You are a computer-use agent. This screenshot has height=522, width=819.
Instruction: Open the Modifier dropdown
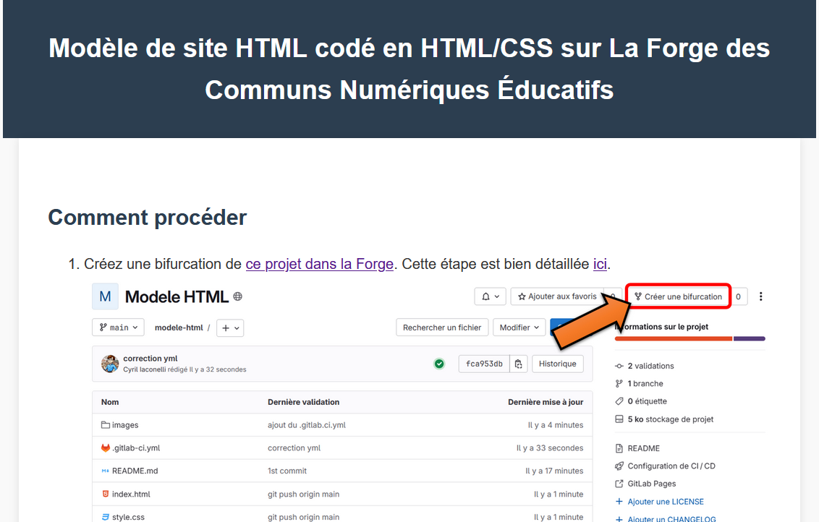click(519, 328)
